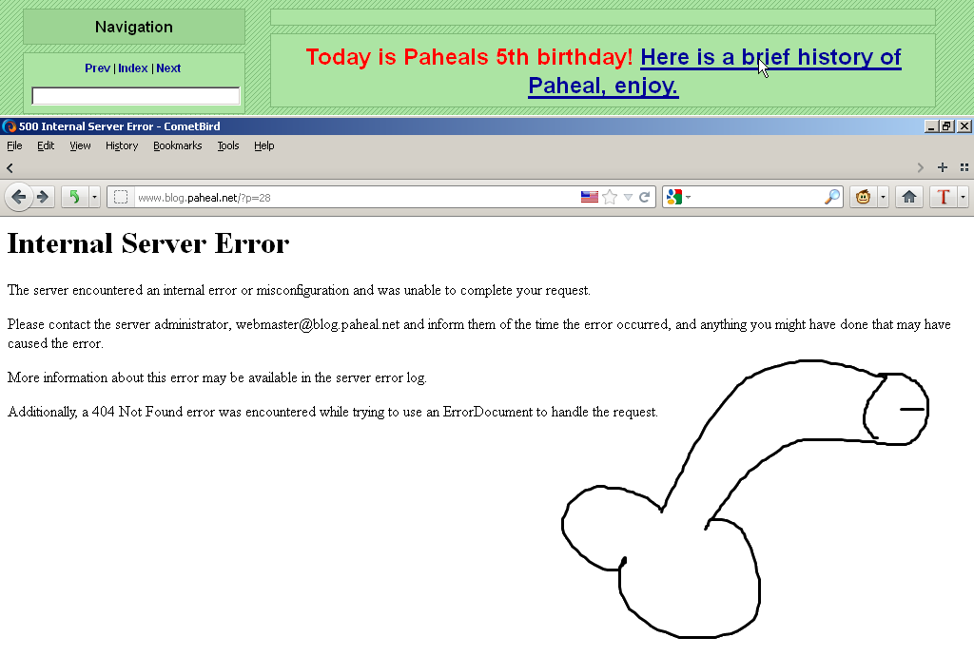Click the red T toolbar icon
Screen dimensions: 974x657
944,197
